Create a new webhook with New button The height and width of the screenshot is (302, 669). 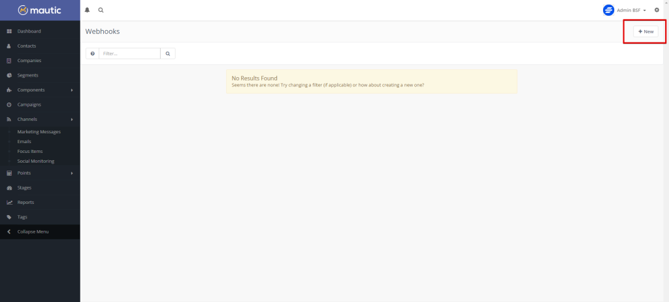645,31
